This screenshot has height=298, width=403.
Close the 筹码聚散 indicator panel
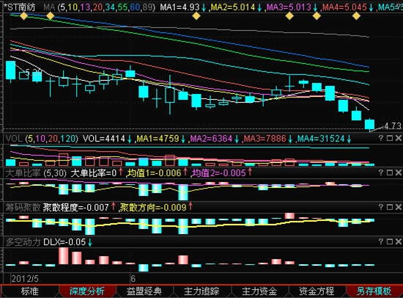point(398,207)
